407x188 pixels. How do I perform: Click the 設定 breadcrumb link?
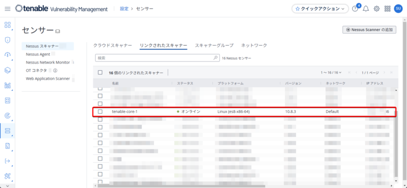click(x=124, y=9)
